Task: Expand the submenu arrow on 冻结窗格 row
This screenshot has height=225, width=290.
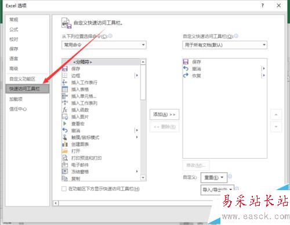Action: pyautogui.click(x=137, y=172)
